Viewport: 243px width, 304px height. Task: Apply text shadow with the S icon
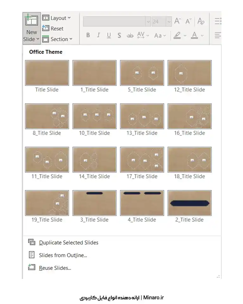tap(119, 35)
